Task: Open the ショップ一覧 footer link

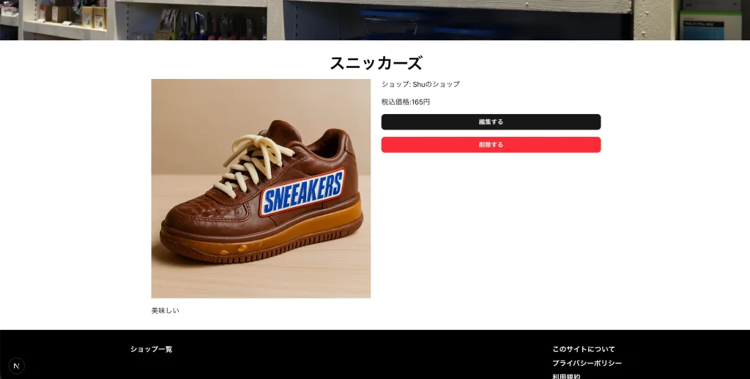Action: coord(151,350)
